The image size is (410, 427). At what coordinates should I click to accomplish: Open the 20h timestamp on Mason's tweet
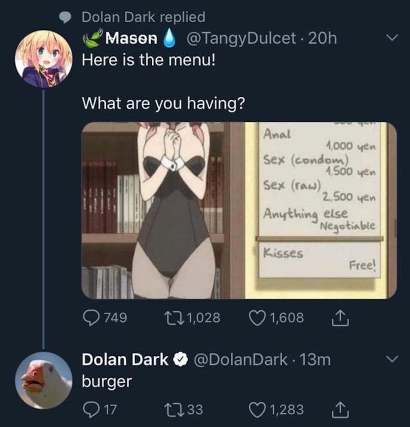click(x=324, y=39)
